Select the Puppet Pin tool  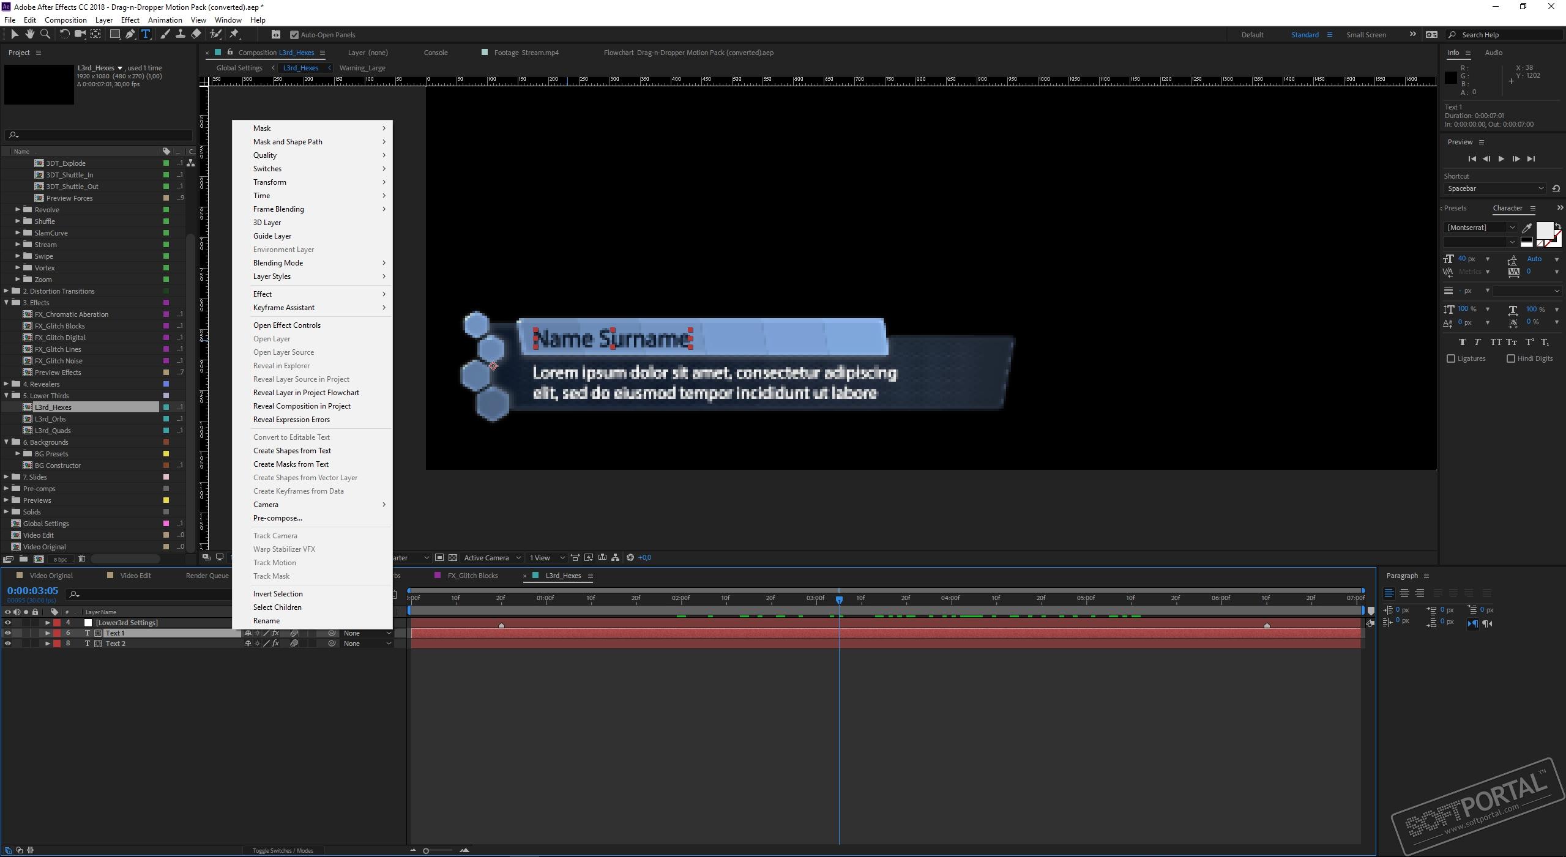coord(234,34)
